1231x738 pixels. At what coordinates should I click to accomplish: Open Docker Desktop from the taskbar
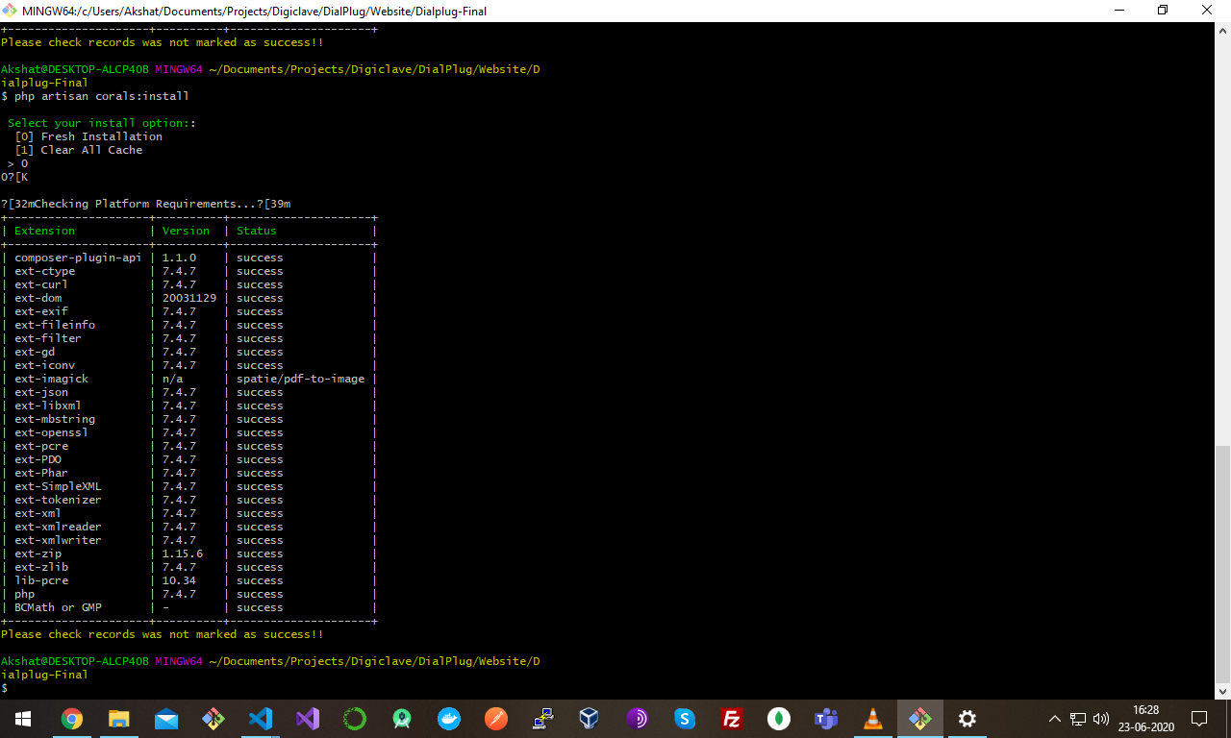pyautogui.click(x=448, y=718)
